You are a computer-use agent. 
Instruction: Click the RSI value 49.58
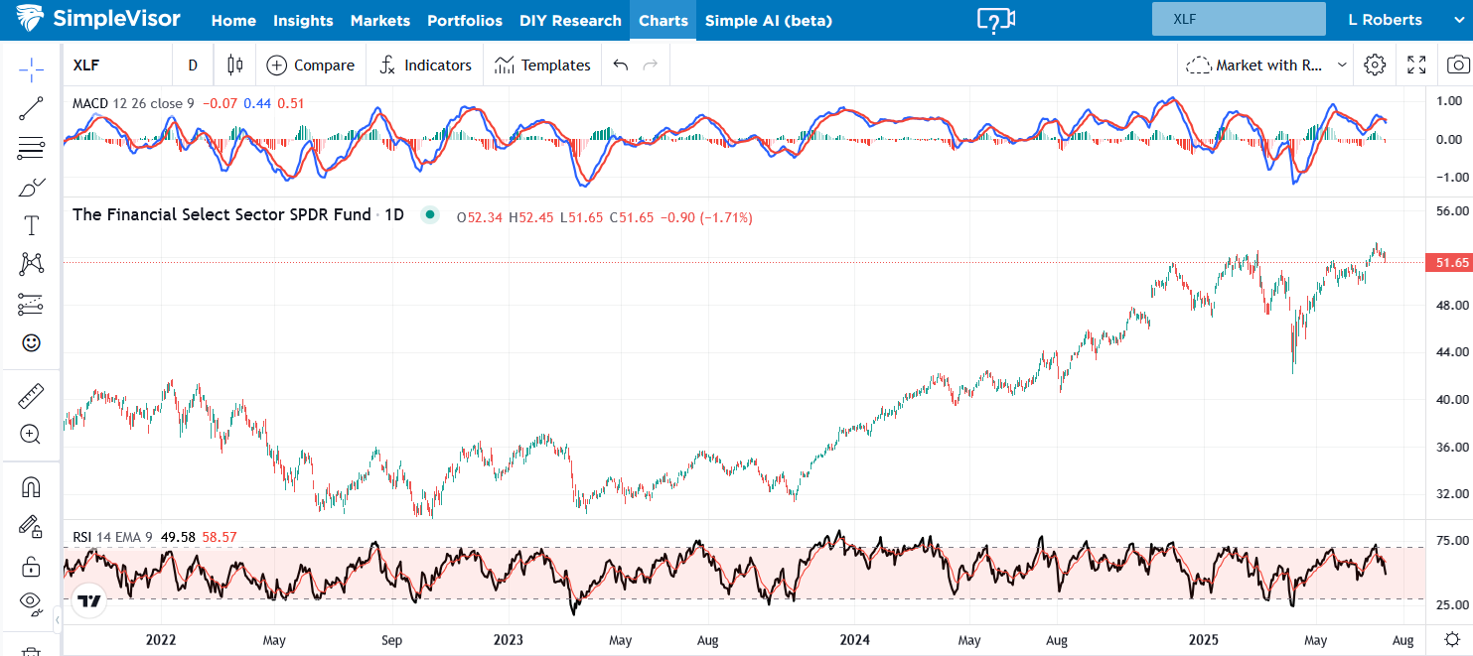click(x=180, y=537)
